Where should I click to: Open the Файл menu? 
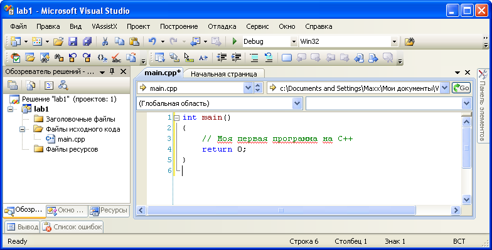18,26
